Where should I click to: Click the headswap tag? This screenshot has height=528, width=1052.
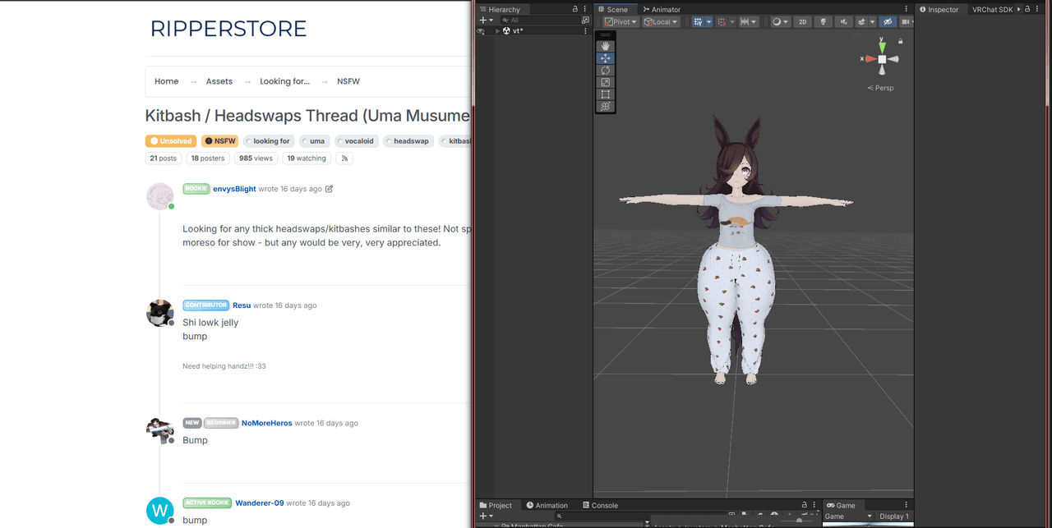pyautogui.click(x=408, y=141)
